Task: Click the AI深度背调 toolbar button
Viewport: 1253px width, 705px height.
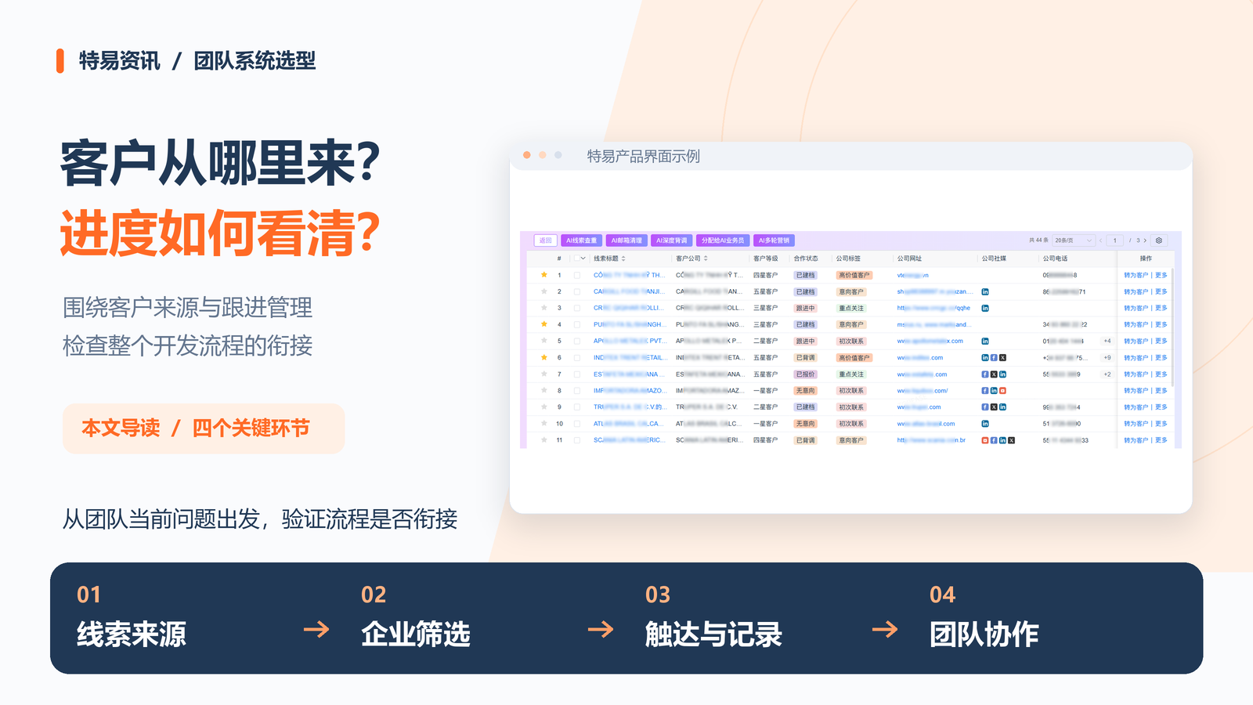Action: [672, 240]
